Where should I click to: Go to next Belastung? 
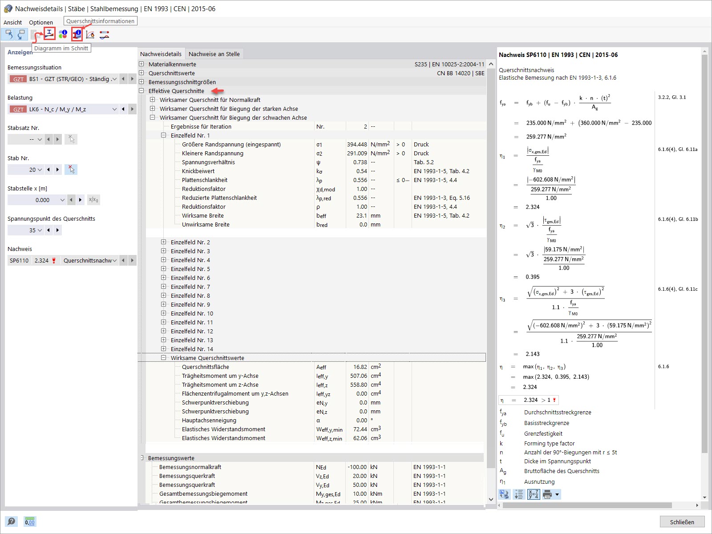132,109
